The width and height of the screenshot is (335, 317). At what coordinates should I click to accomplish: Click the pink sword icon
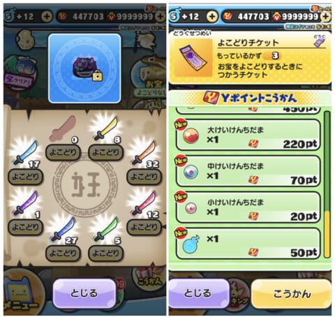click(144, 202)
